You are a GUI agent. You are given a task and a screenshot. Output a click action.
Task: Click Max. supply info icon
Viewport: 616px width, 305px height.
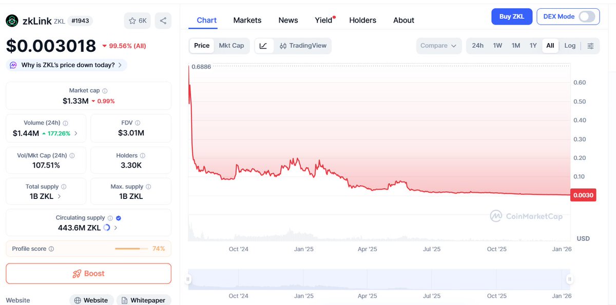148,187
